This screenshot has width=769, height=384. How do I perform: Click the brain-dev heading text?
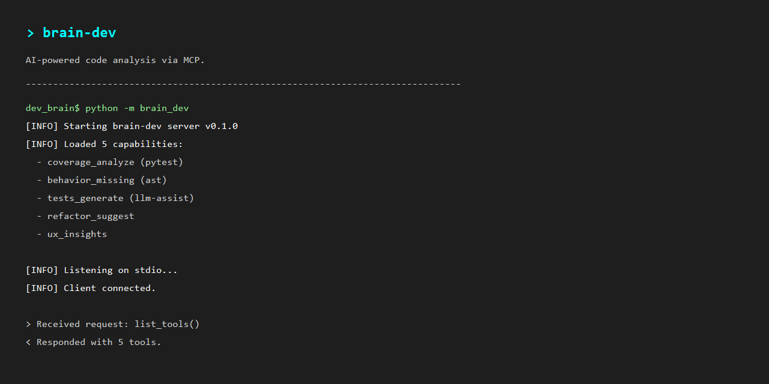(79, 33)
